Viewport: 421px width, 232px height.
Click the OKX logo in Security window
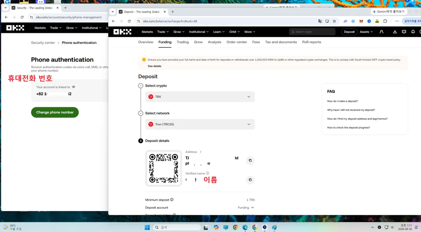15,28
